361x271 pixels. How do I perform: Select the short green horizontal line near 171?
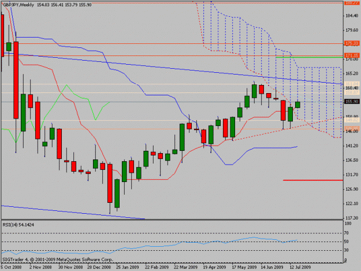[x=309, y=57]
